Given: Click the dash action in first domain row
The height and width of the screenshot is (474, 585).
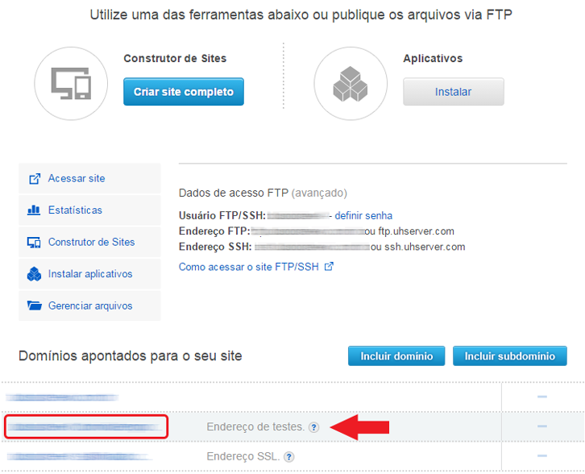Looking at the screenshot, I should [541, 397].
